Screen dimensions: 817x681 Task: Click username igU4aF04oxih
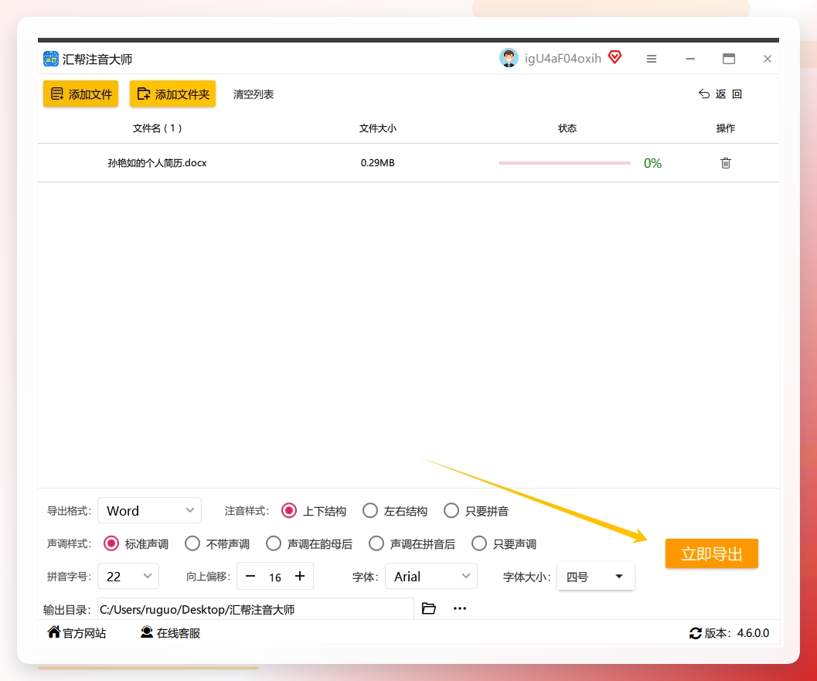[x=563, y=58]
